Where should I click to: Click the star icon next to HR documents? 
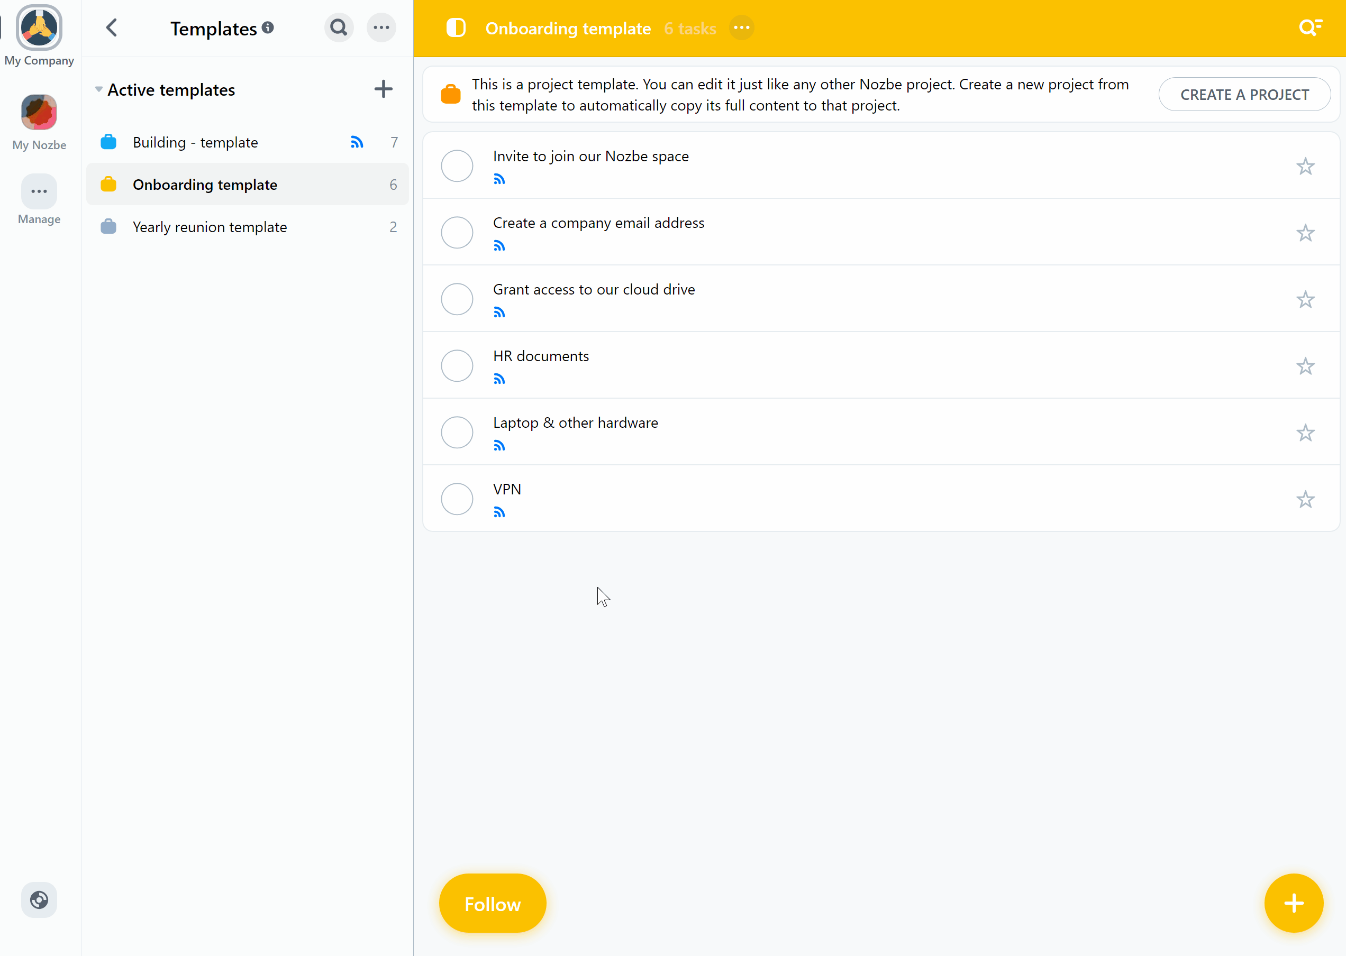pos(1306,365)
